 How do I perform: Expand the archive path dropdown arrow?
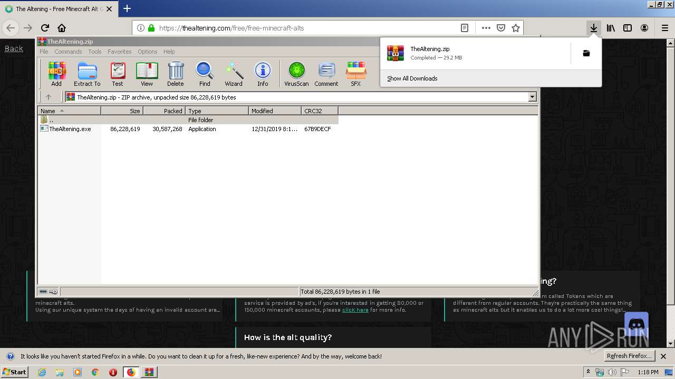coord(532,97)
